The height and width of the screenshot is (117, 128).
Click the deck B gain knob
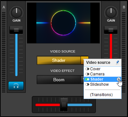[111, 13]
